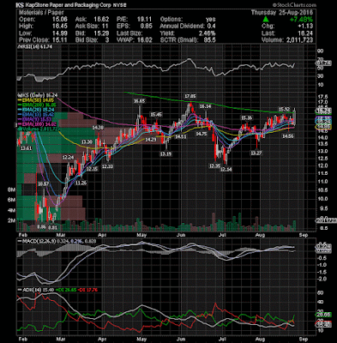Click the 13.19 May low label
Image resolution: width=337 pixels, height=343 pixels.
(165, 153)
